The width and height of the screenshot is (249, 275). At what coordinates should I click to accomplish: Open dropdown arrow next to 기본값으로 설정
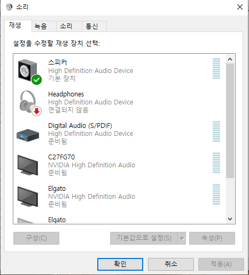pyautogui.click(x=182, y=238)
